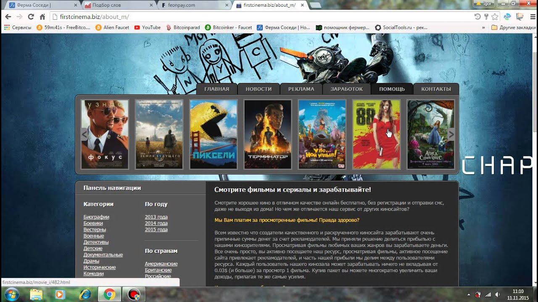Screen dimensions: 538x302
Task: Open the РЕКЛАМА site tab
Action: coord(301,89)
